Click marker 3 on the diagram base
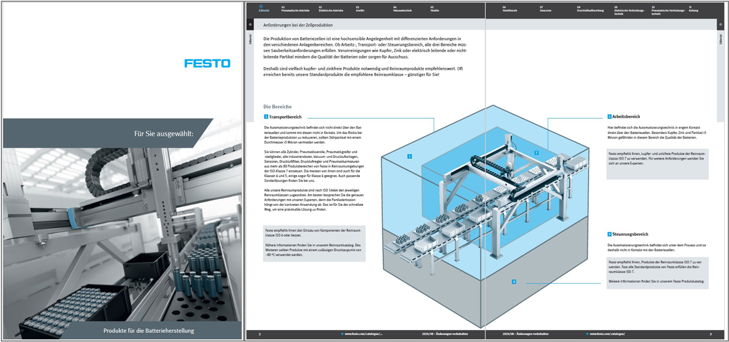This screenshot has height=342, width=729. 514,282
